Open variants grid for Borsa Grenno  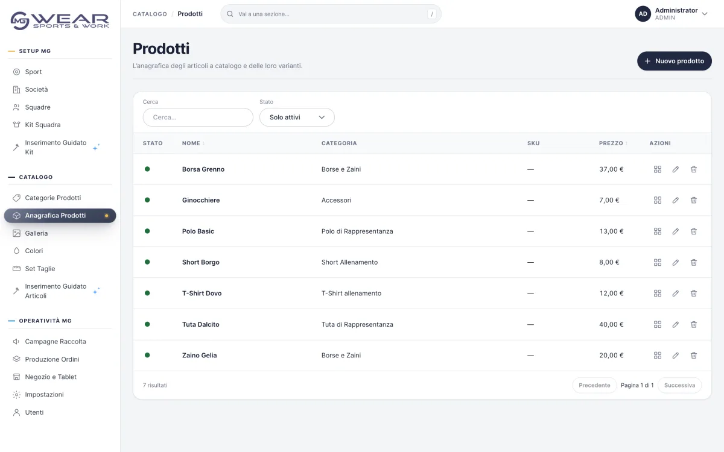click(x=658, y=169)
